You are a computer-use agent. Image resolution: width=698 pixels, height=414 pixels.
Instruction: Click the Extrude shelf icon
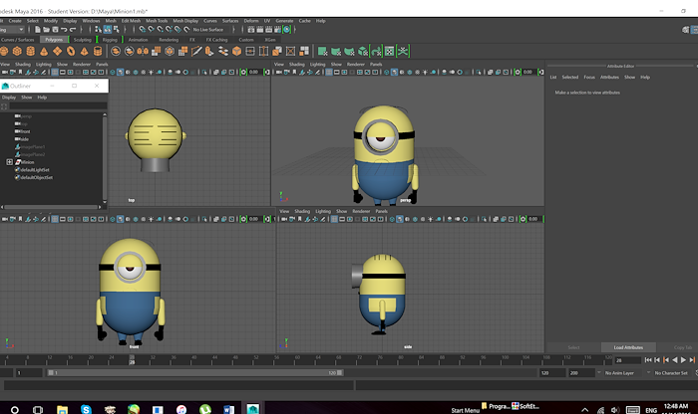click(x=208, y=51)
